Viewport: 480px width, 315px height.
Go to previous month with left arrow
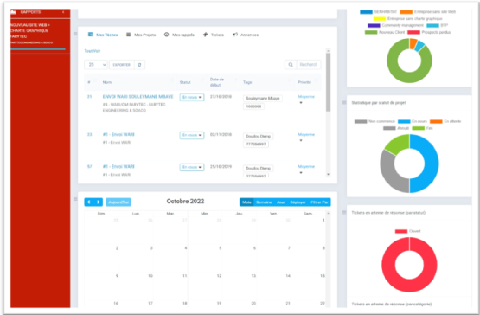click(89, 202)
